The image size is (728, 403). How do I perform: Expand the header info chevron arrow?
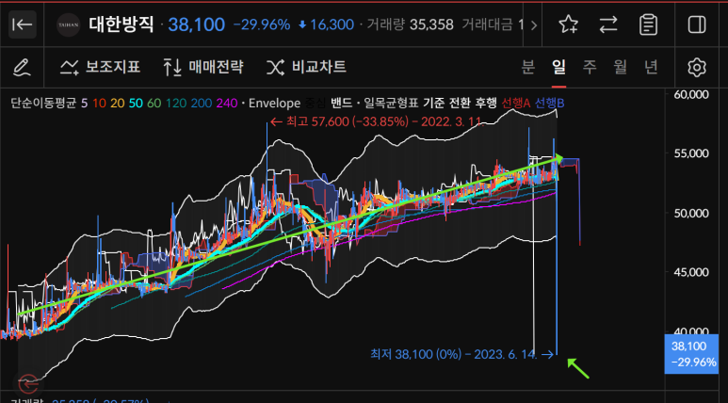(533, 25)
